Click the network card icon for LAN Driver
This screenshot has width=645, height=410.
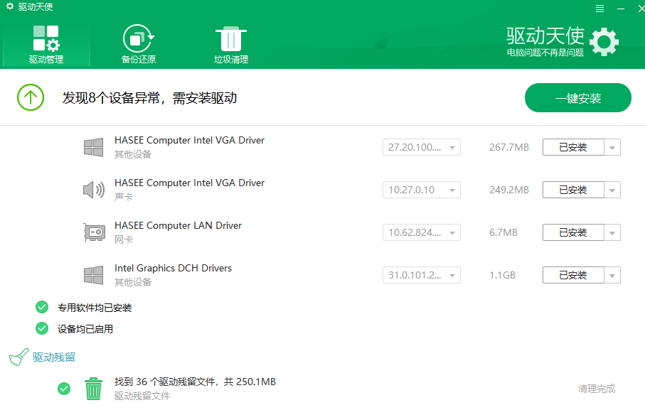pyautogui.click(x=94, y=232)
